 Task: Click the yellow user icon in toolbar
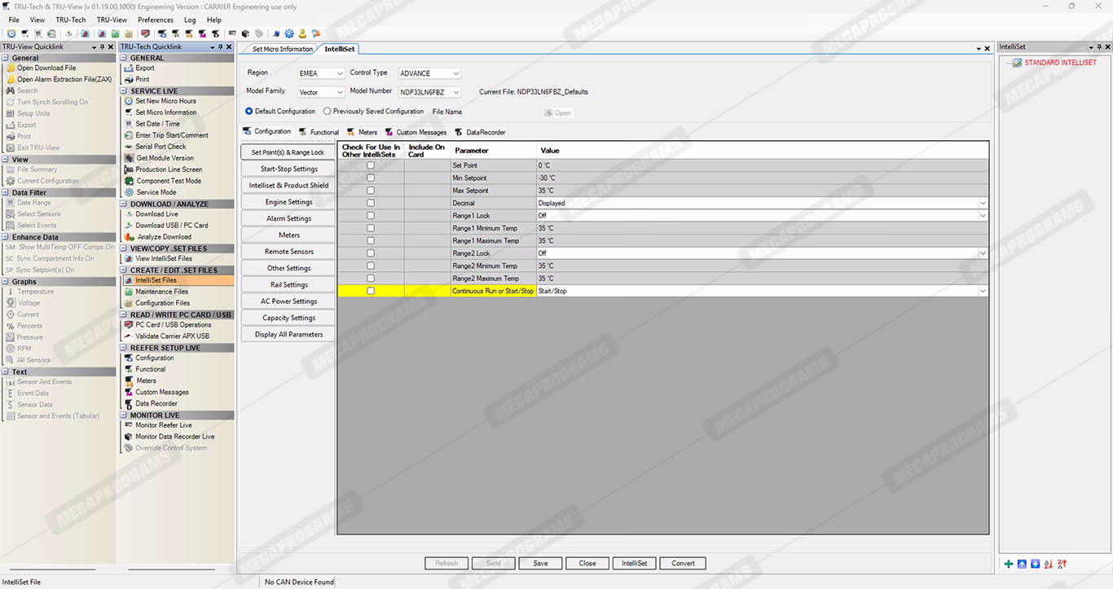[302, 34]
